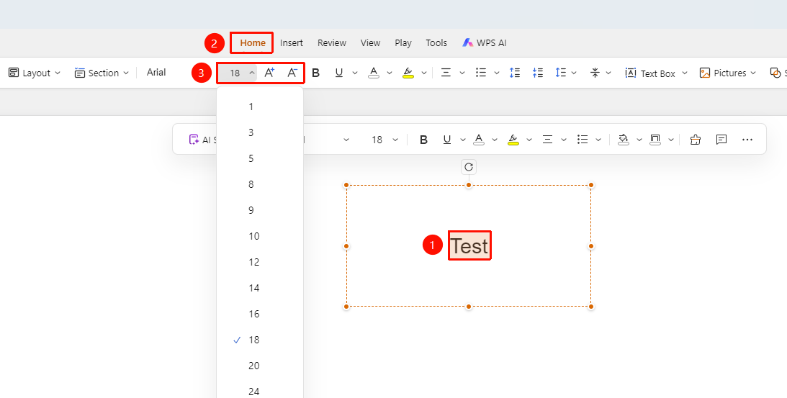Click Bold in the ribbon toolbar
This screenshot has width=787, height=398.
pos(315,73)
